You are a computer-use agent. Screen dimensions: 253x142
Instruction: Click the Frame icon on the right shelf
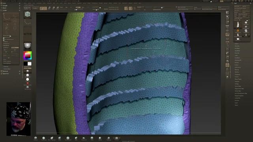point(227,49)
